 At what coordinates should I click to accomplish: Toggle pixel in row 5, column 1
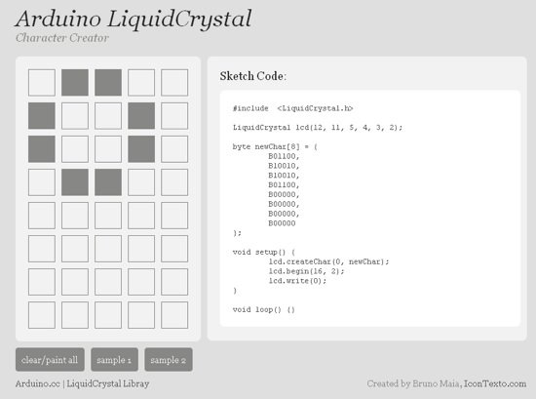coord(42,216)
